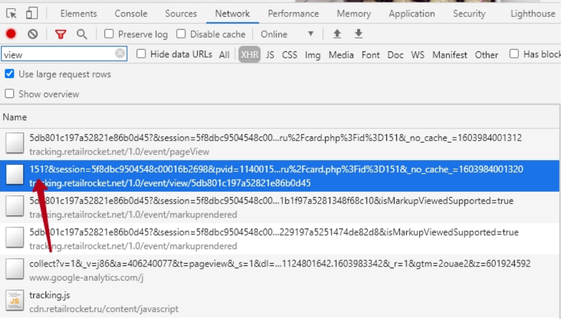Open the Performance tab

pyautogui.click(x=293, y=13)
